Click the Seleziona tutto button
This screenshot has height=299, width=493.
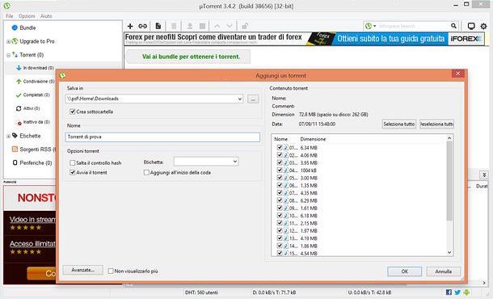pyautogui.click(x=399, y=124)
